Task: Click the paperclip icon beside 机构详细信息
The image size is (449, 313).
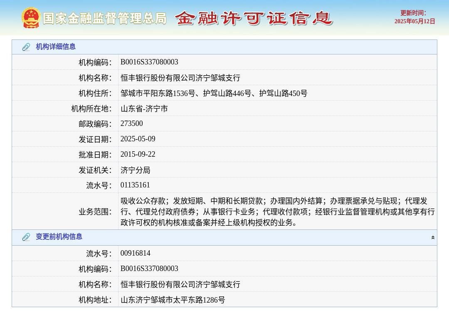Action: point(26,47)
